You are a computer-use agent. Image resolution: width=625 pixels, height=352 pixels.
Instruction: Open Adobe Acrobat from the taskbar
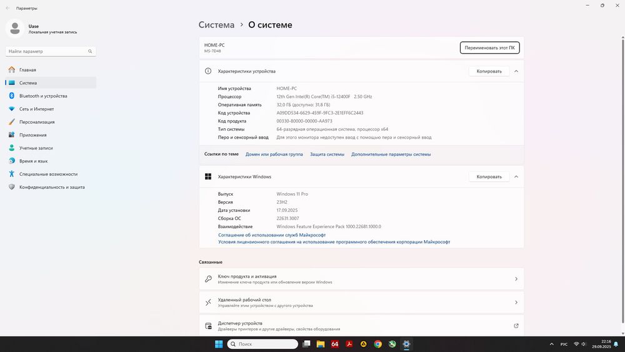point(349,344)
